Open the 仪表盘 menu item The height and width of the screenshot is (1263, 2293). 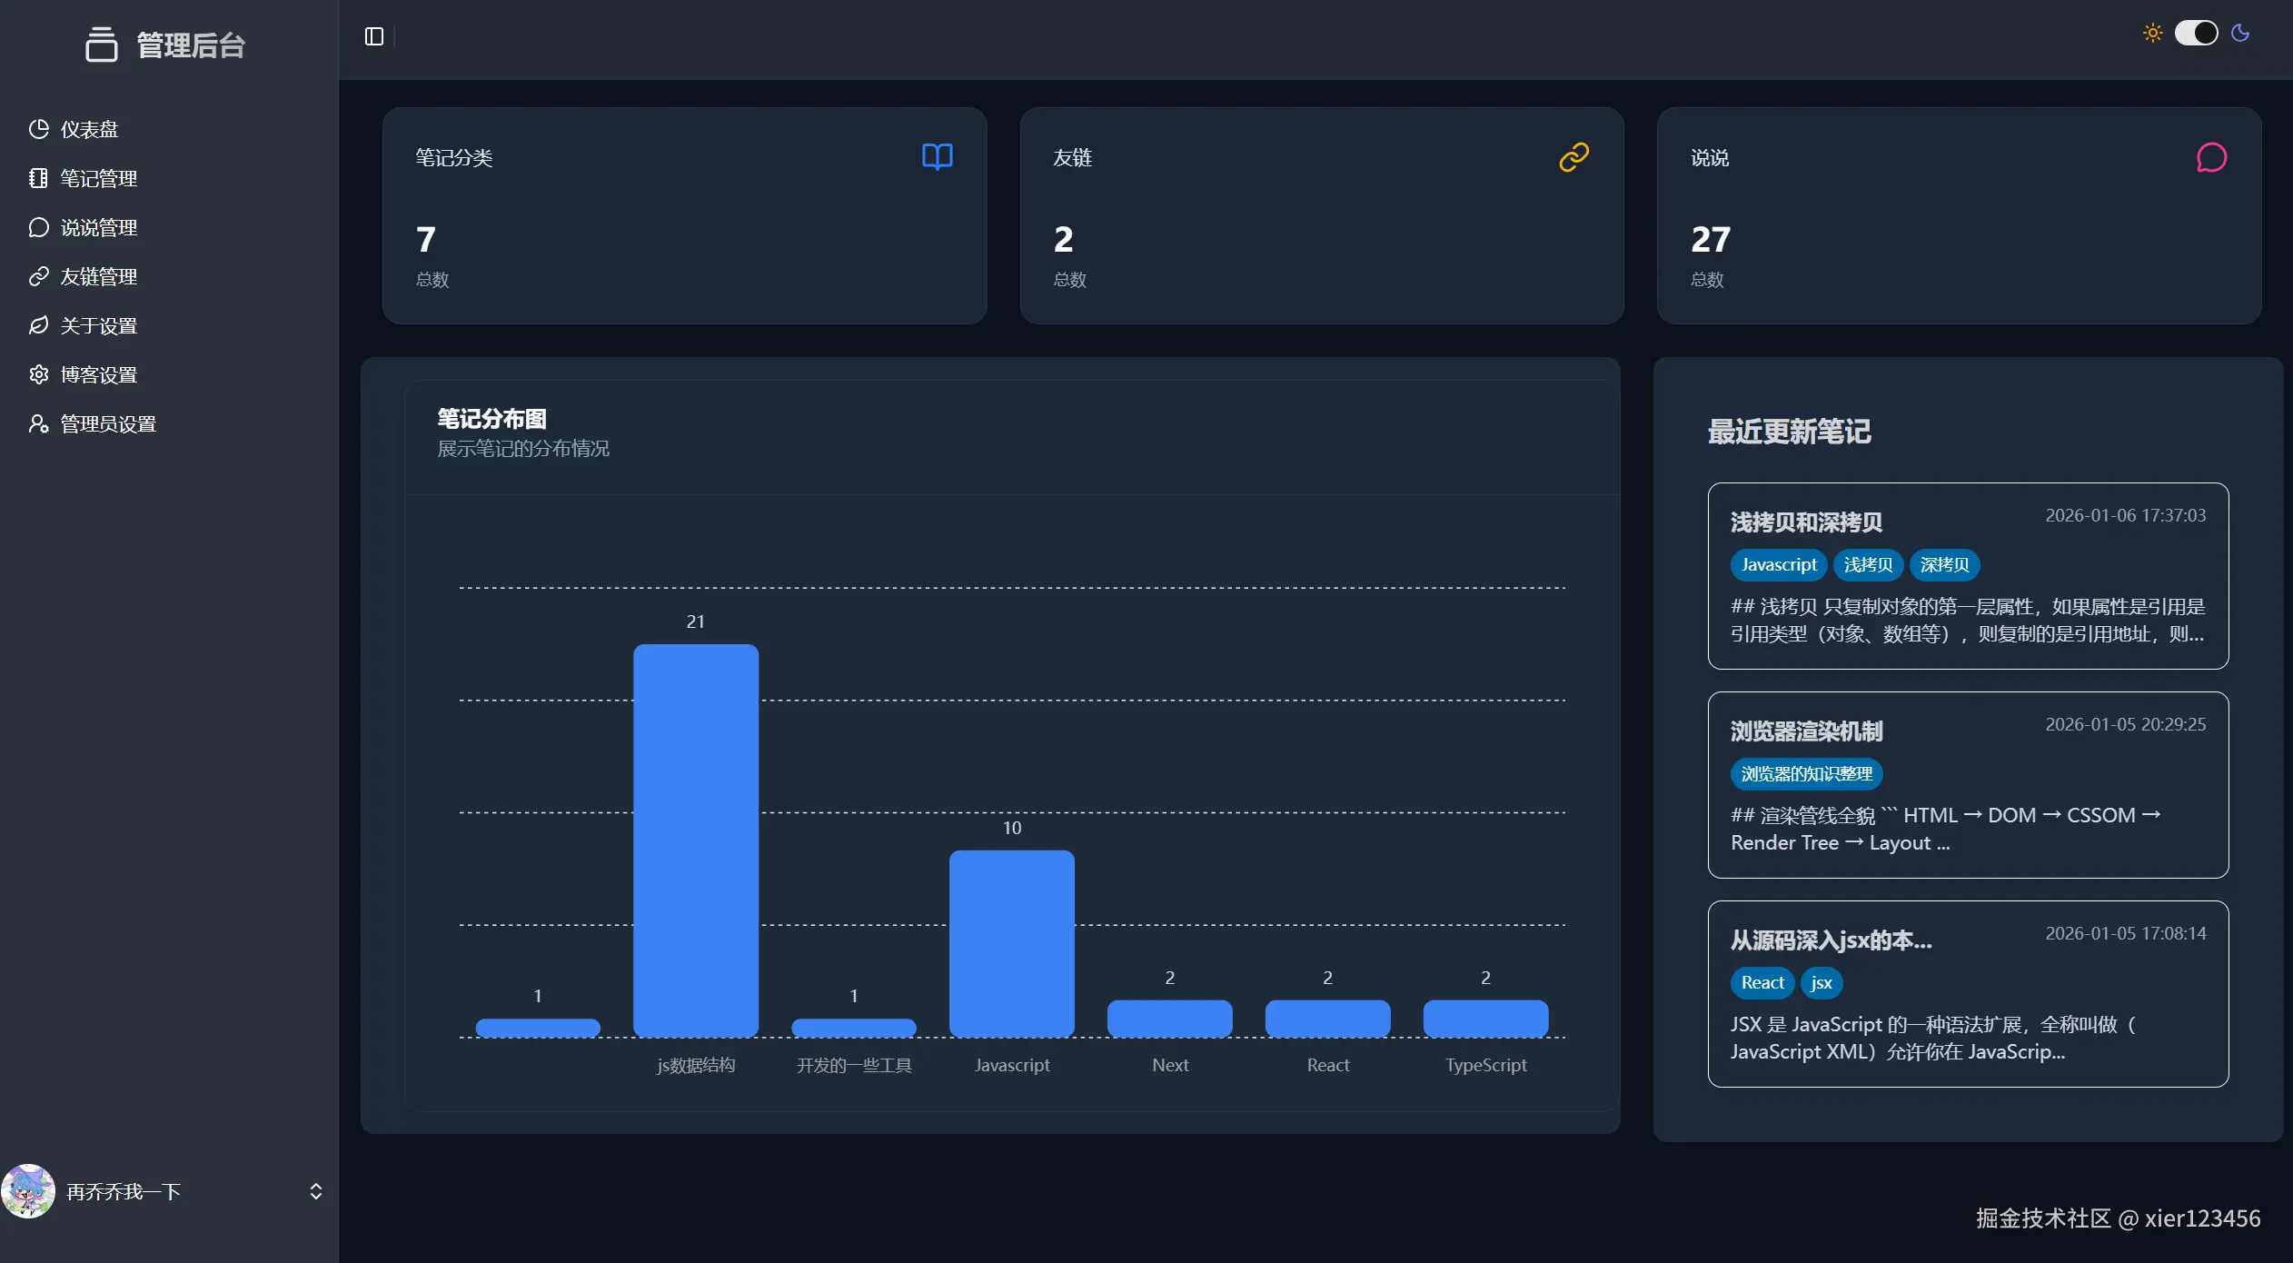(x=89, y=129)
